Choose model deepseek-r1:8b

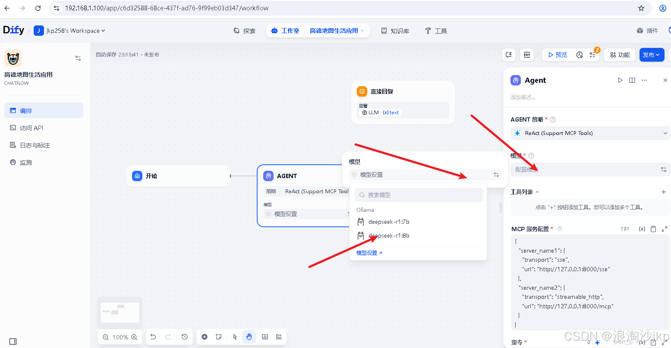[x=418, y=235]
